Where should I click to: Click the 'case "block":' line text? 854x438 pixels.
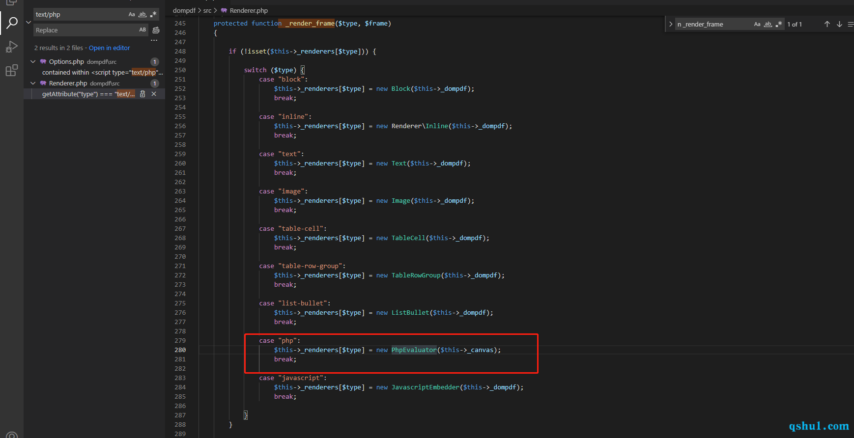coord(284,80)
